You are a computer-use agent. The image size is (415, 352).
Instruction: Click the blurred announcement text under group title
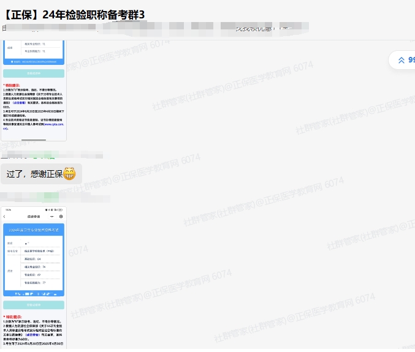153,28
